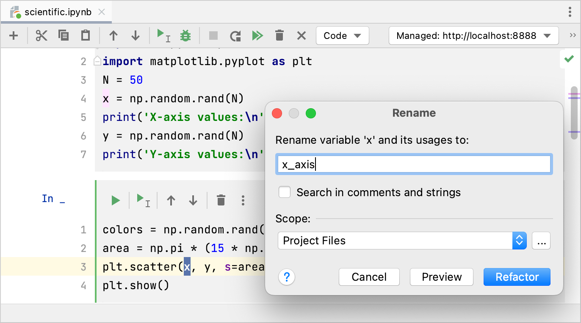Image resolution: width=581 pixels, height=323 pixels.
Task: Debug the cell with the green bug icon
Action: (x=185, y=36)
